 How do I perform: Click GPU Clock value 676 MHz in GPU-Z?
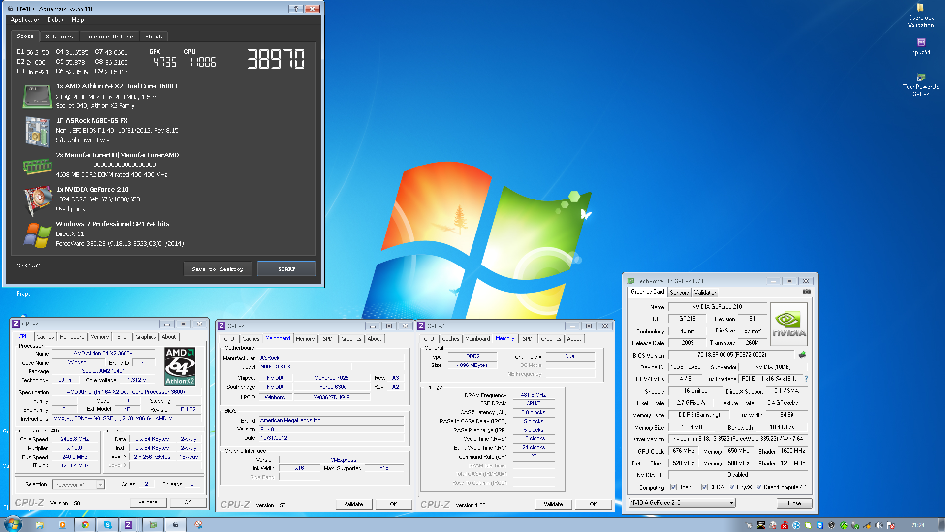(683, 451)
